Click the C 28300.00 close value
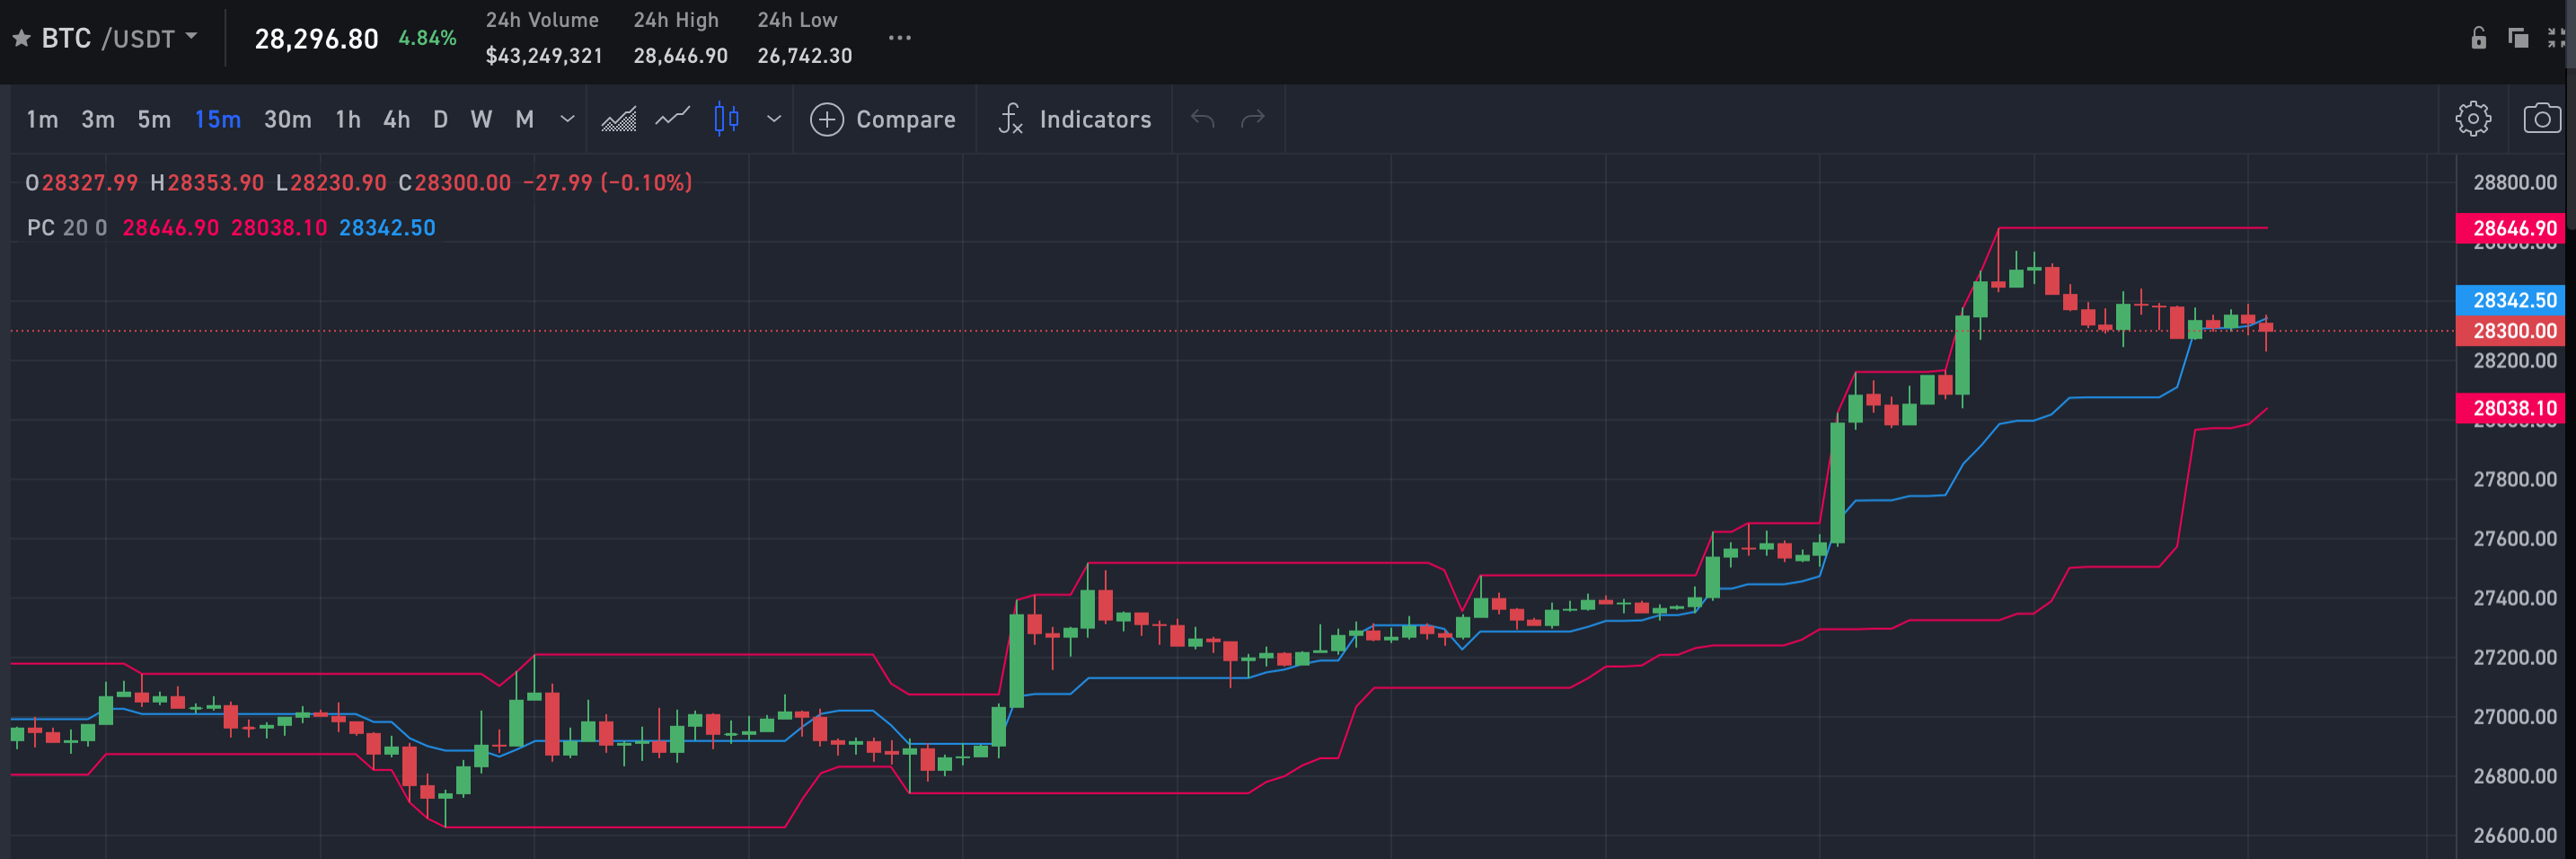This screenshot has height=859, width=2576. [455, 183]
